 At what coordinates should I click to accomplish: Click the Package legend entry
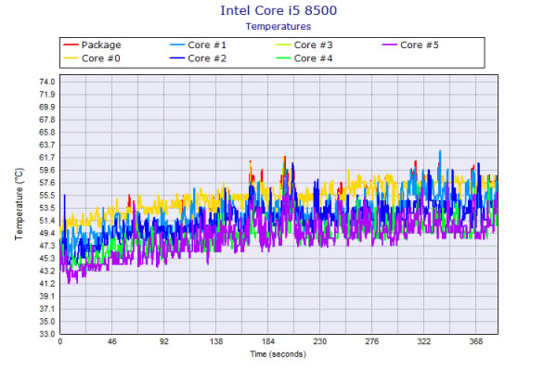tap(92, 45)
